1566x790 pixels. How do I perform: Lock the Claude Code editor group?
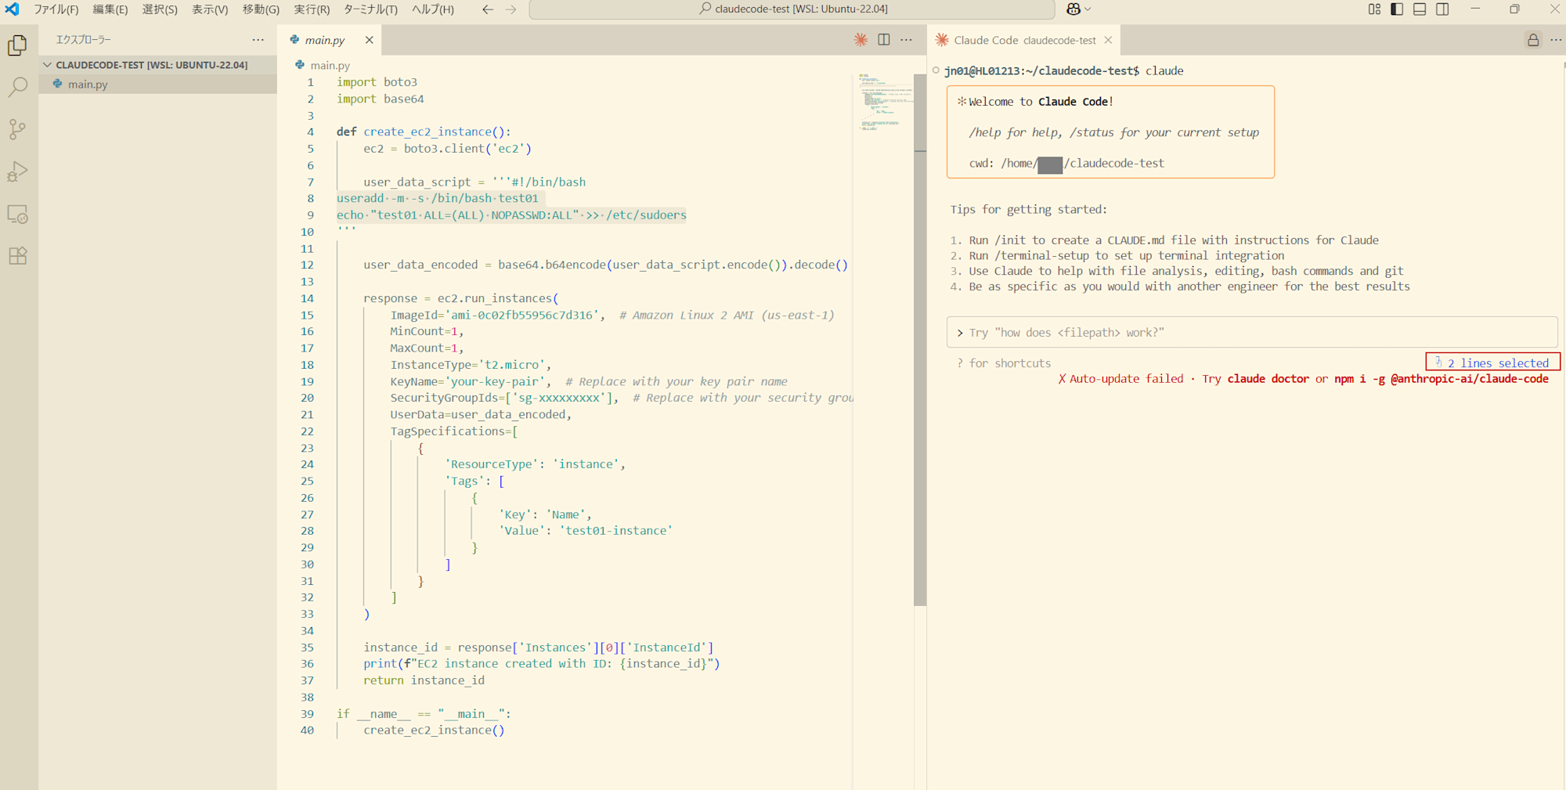1533,40
